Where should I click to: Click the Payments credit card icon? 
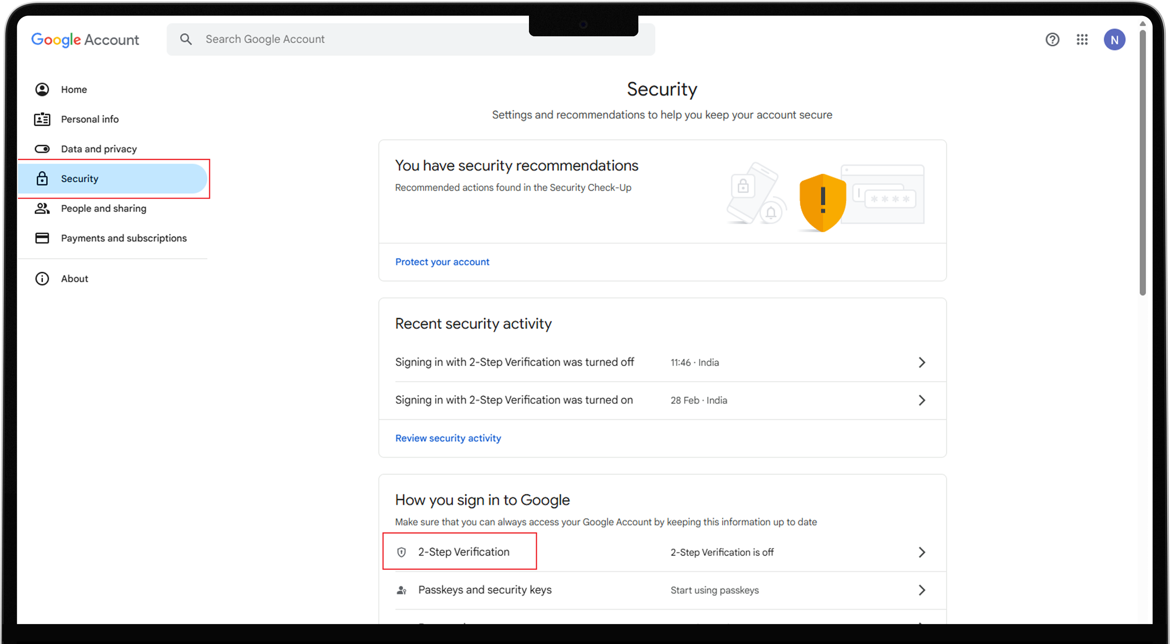click(42, 238)
